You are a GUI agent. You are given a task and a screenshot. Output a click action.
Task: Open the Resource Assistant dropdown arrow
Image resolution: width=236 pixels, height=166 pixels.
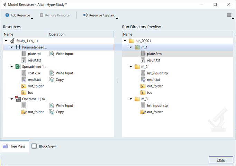click(x=117, y=19)
